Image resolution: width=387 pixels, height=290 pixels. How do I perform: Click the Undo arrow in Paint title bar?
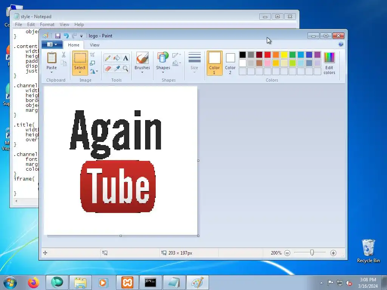click(x=66, y=36)
